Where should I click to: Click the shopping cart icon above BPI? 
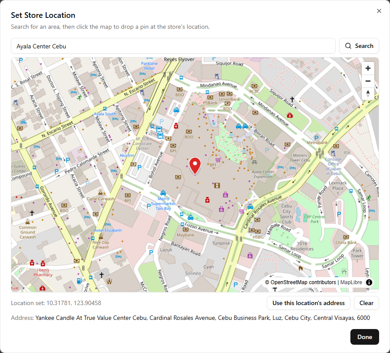tap(218, 160)
